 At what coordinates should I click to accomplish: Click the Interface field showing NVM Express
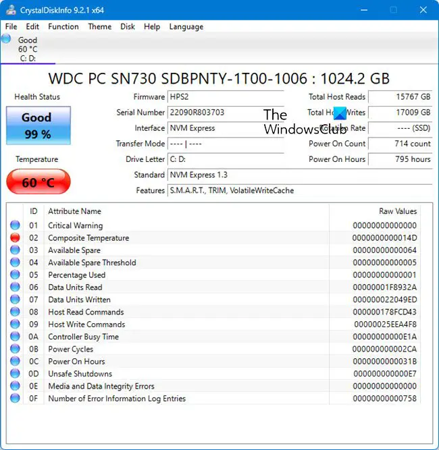coord(226,128)
